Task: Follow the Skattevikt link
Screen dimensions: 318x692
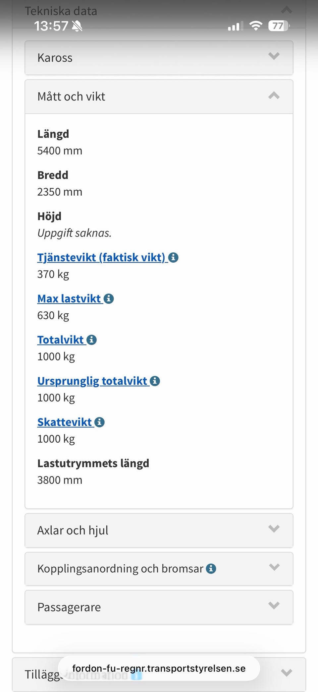Action: 64,422
